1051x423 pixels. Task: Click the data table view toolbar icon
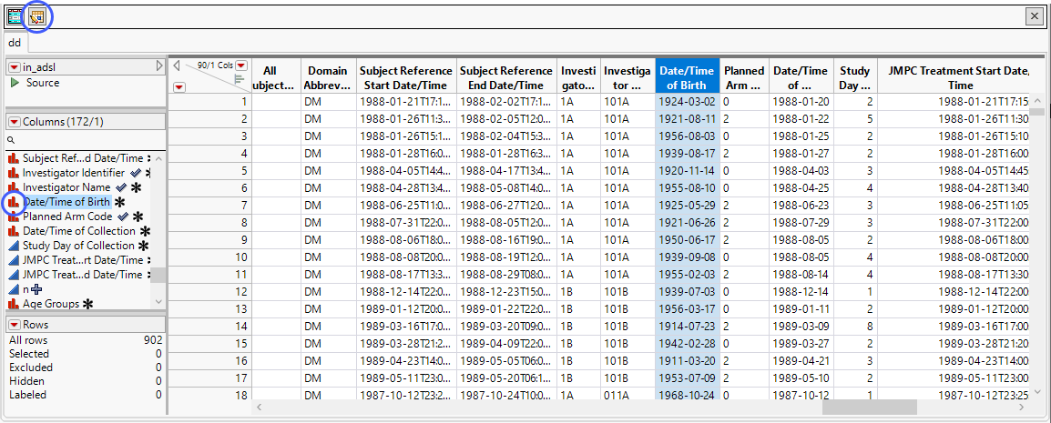click(x=16, y=15)
